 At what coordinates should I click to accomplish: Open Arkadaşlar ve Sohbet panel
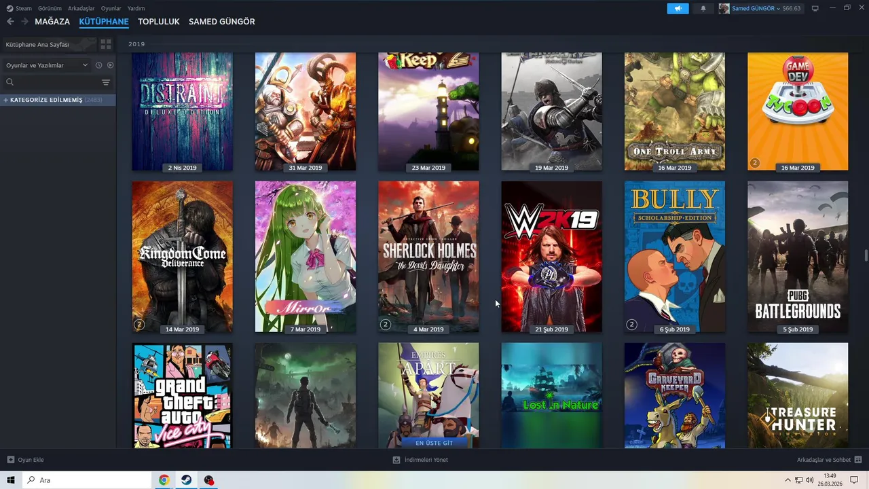(829, 460)
